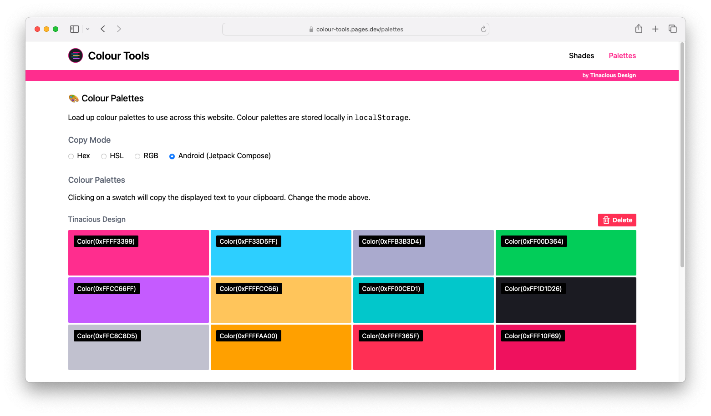The image size is (711, 416).
Task: Copy the lavender Color(0xFFB3B3D4) swatch
Action: pyautogui.click(x=423, y=252)
